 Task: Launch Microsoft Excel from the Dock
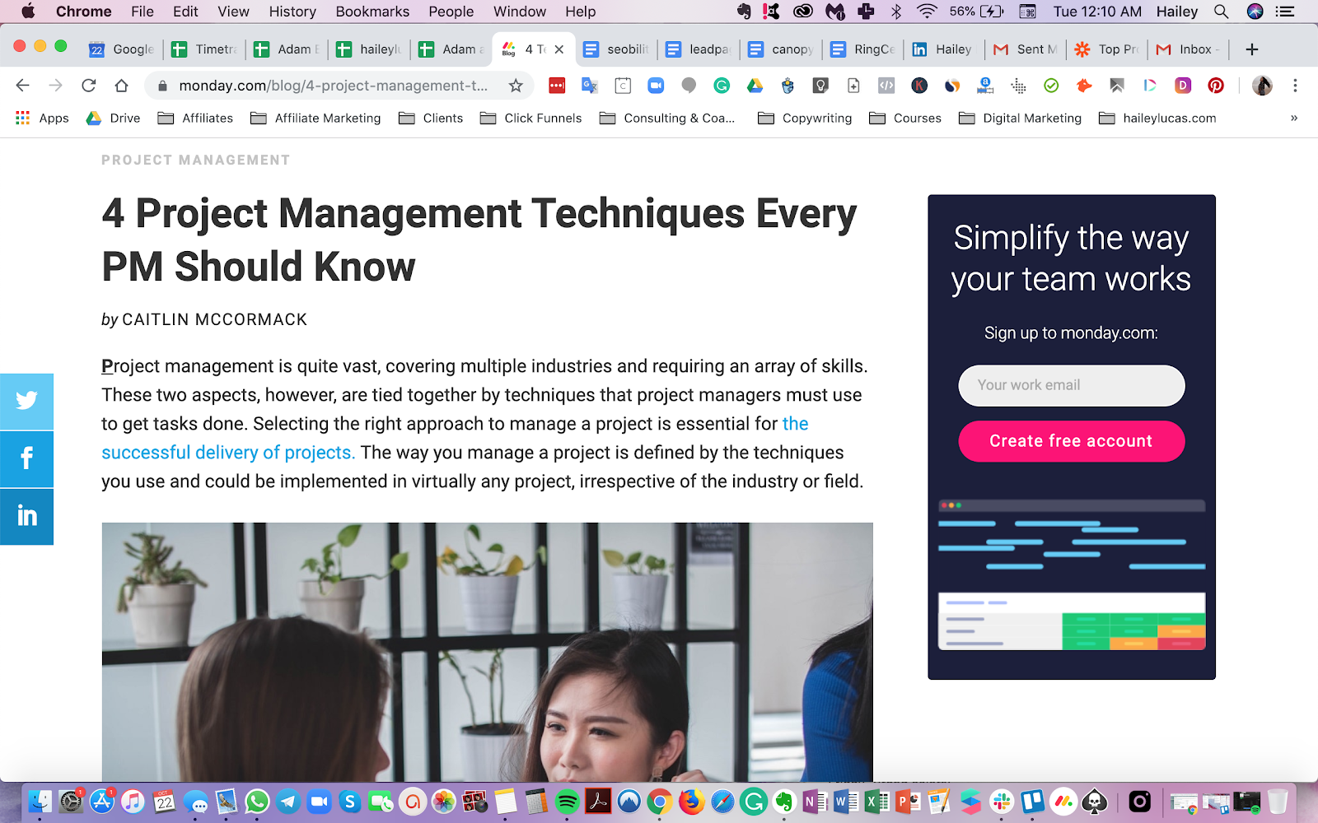[x=877, y=801]
